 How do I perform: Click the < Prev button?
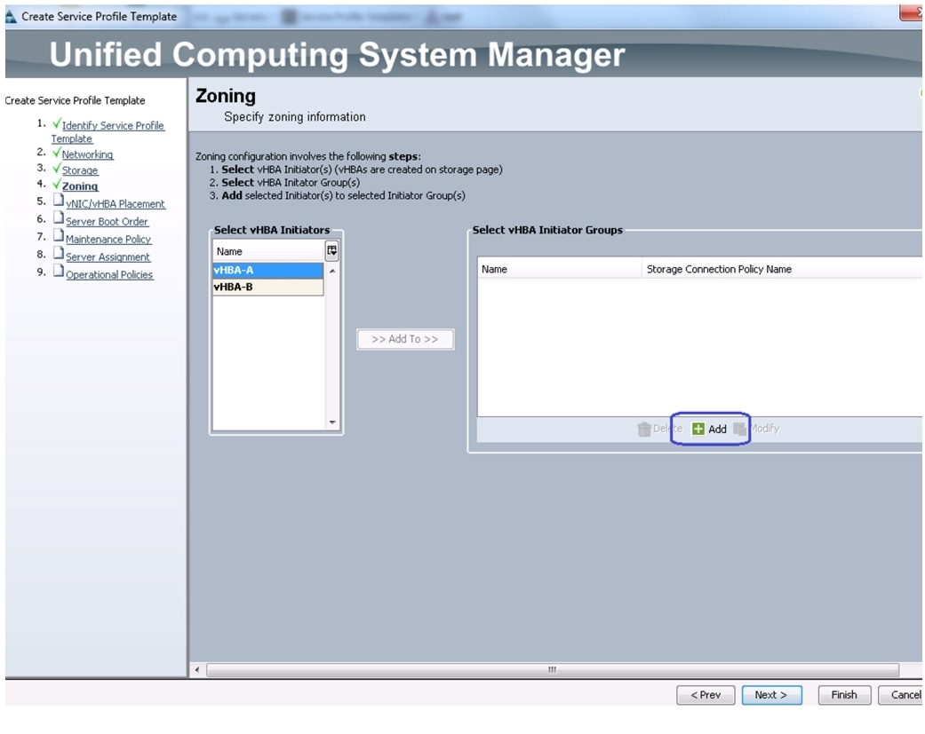click(706, 695)
